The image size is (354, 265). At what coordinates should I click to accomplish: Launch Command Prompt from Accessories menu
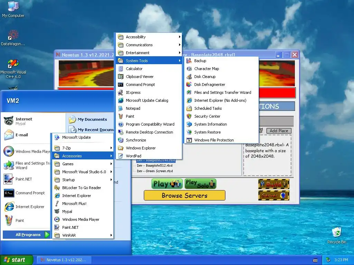pyautogui.click(x=149, y=85)
